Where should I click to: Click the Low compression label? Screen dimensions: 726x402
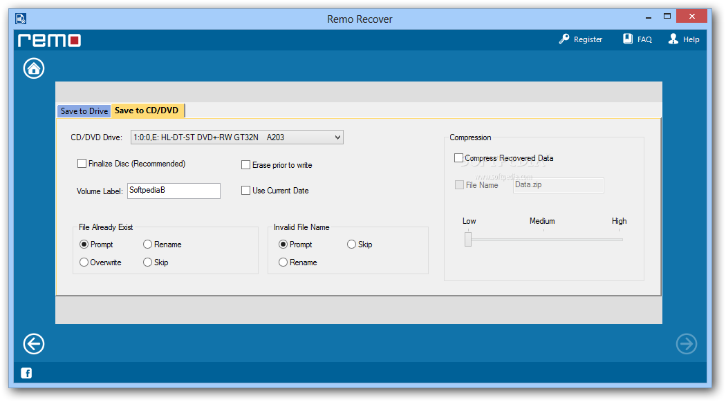click(x=469, y=221)
